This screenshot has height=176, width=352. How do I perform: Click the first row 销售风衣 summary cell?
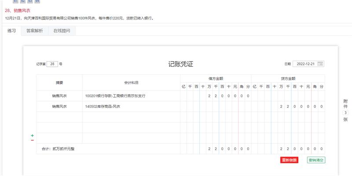(x=59, y=95)
